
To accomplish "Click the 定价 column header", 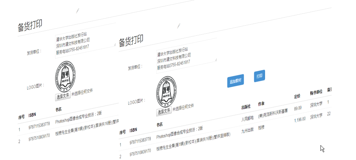I will (x=297, y=97).
